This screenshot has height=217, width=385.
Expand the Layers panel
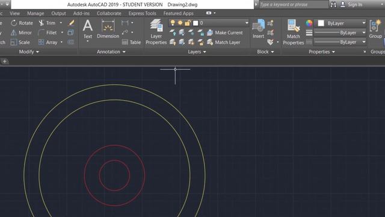coord(197,52)
